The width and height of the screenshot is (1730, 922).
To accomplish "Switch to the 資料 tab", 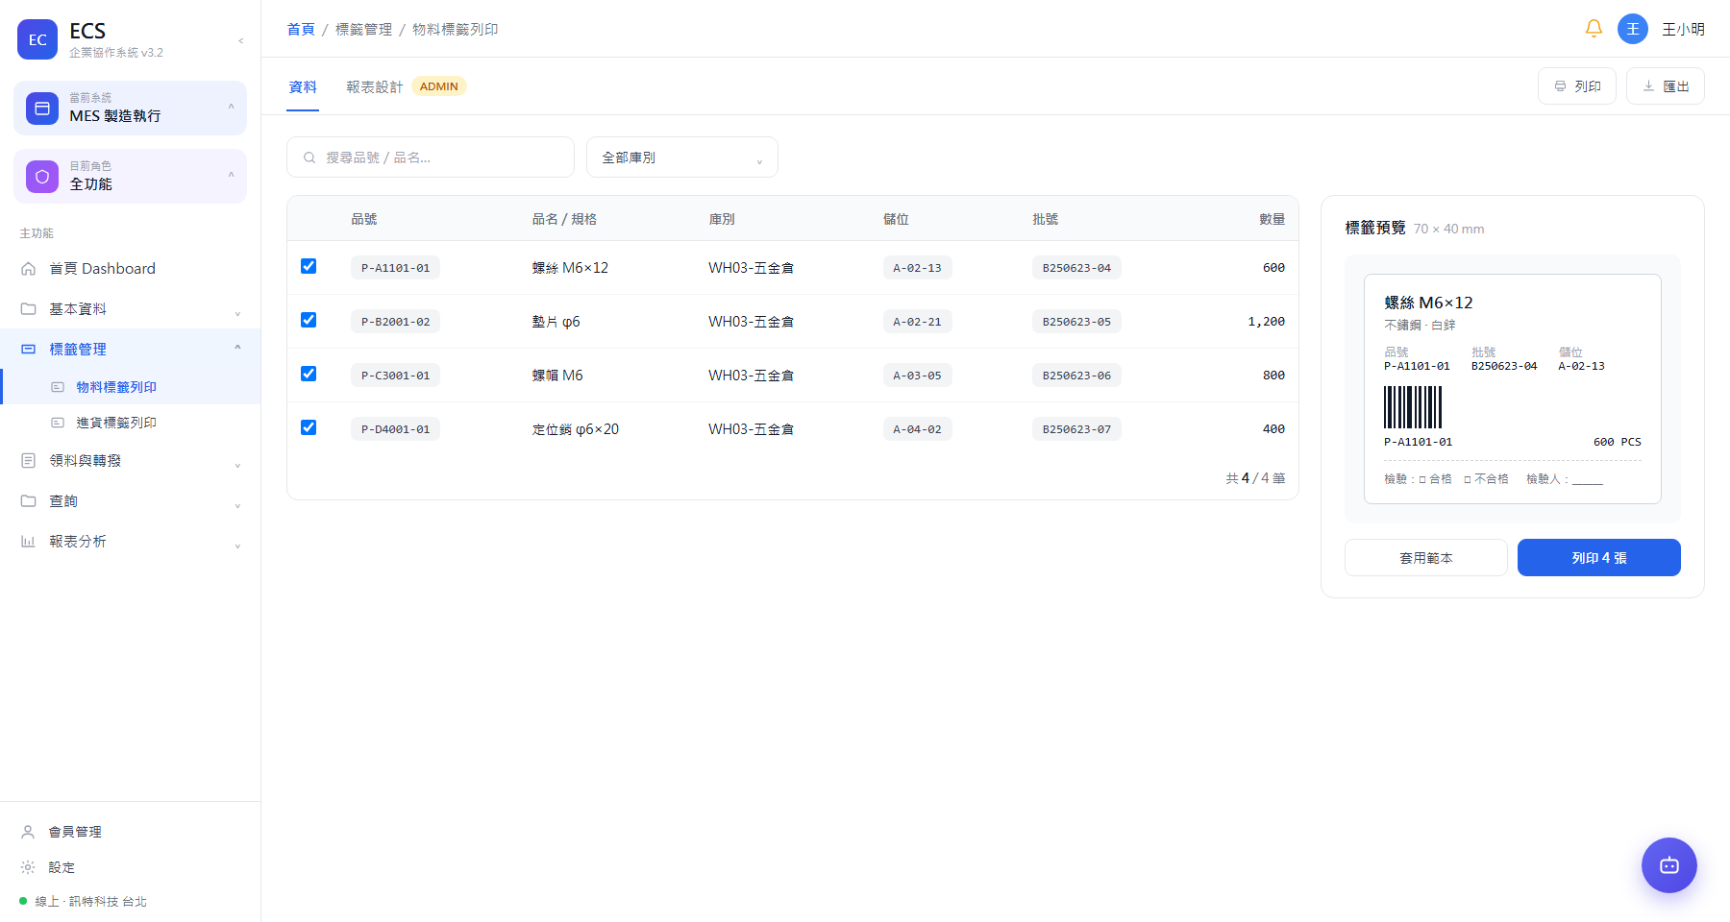I will (x=303, y=86).
